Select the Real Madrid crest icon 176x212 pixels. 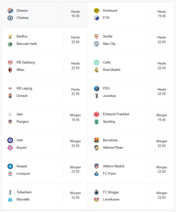(x=97, y=70)
